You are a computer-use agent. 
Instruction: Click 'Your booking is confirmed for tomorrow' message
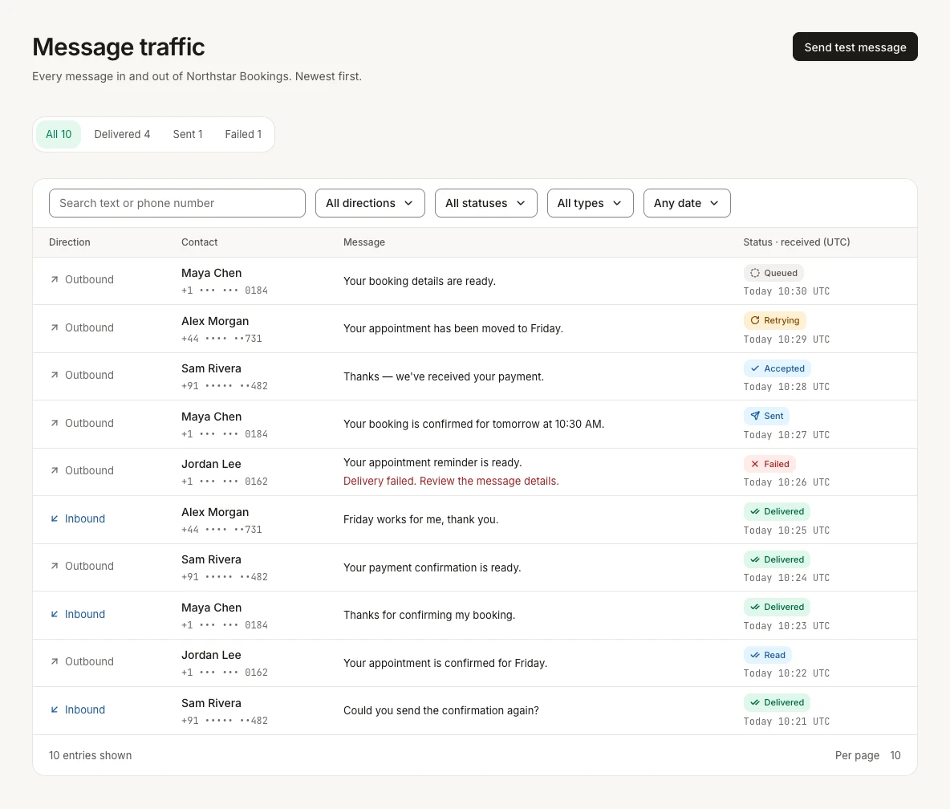coord(473,425)
